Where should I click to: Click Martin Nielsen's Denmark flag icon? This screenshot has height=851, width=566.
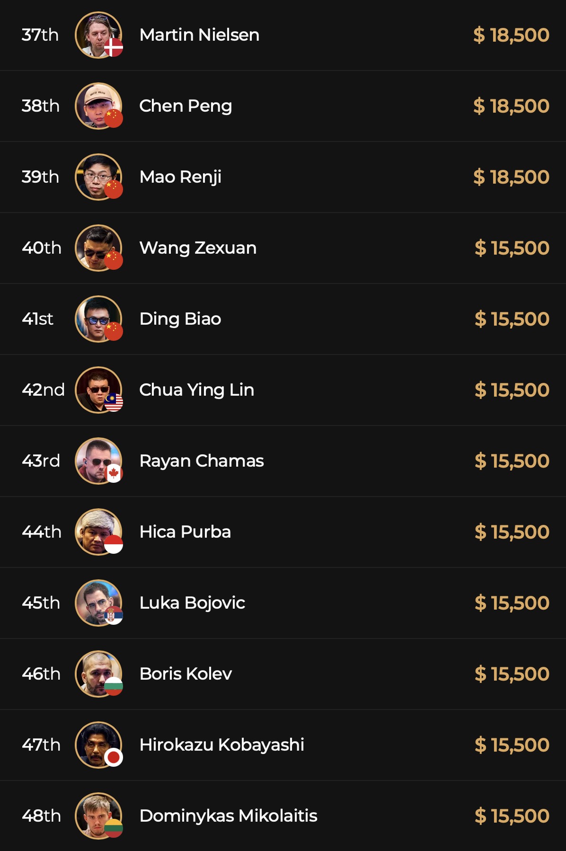(x=114, y=47)
